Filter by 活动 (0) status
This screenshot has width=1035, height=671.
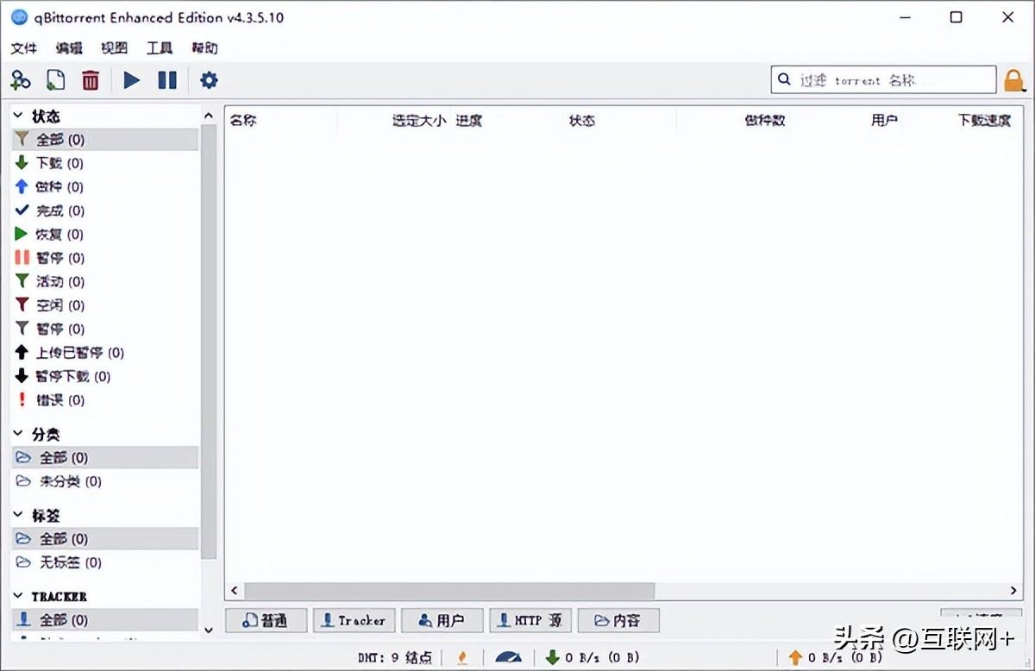click(x=104, y=281)
